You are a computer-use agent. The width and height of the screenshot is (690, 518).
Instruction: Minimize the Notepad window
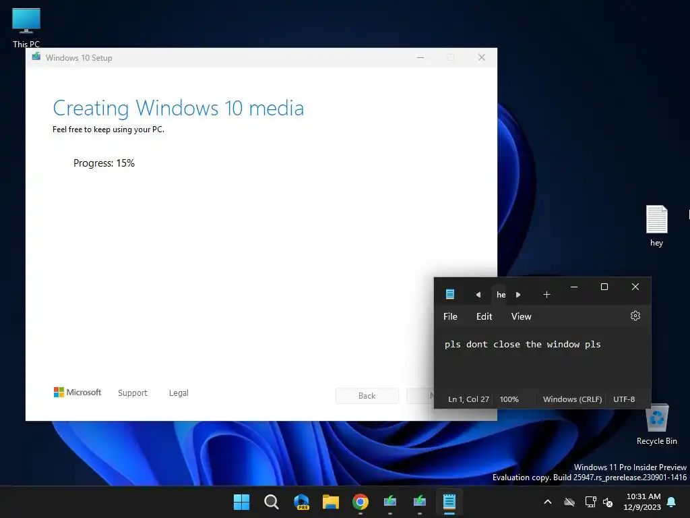574,287
